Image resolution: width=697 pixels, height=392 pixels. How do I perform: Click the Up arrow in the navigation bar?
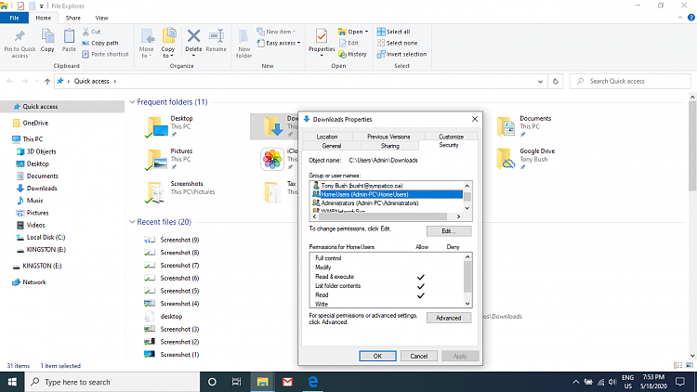tap(47, 81)
